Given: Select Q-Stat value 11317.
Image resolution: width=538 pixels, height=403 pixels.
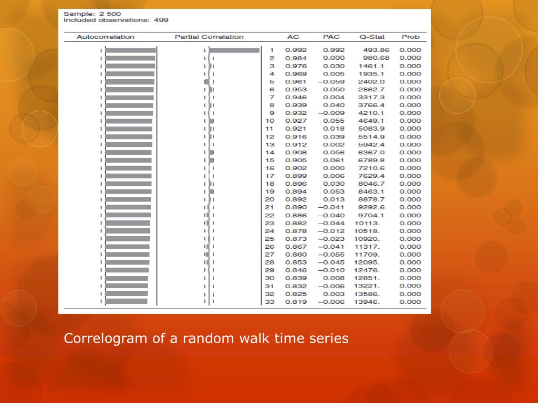Looking at the screenshot, I should point(367,247).
